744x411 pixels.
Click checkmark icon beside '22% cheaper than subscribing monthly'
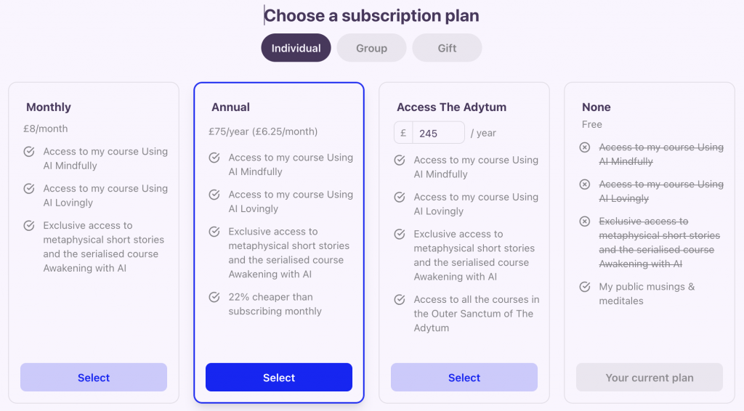(214, 297)
